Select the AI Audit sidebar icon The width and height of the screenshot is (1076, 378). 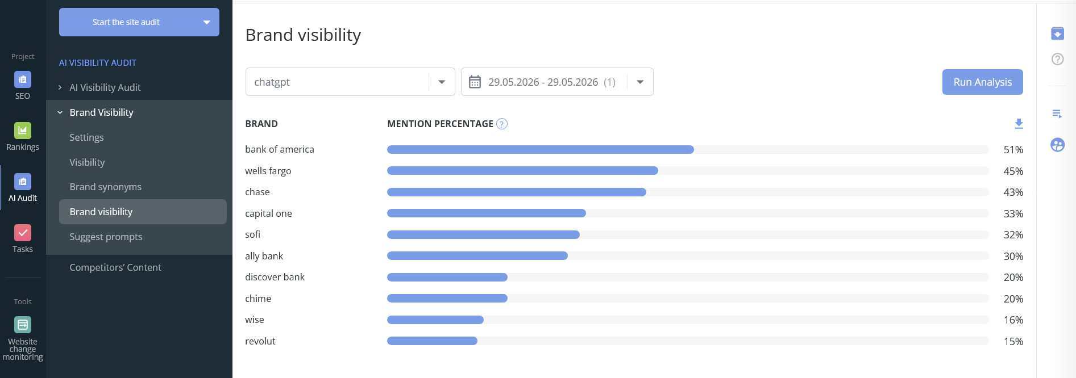tap(23, 182)
